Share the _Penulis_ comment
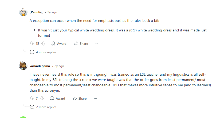This screenshot has width=216, height=118. pyautogui.click(x=81, y=43)
